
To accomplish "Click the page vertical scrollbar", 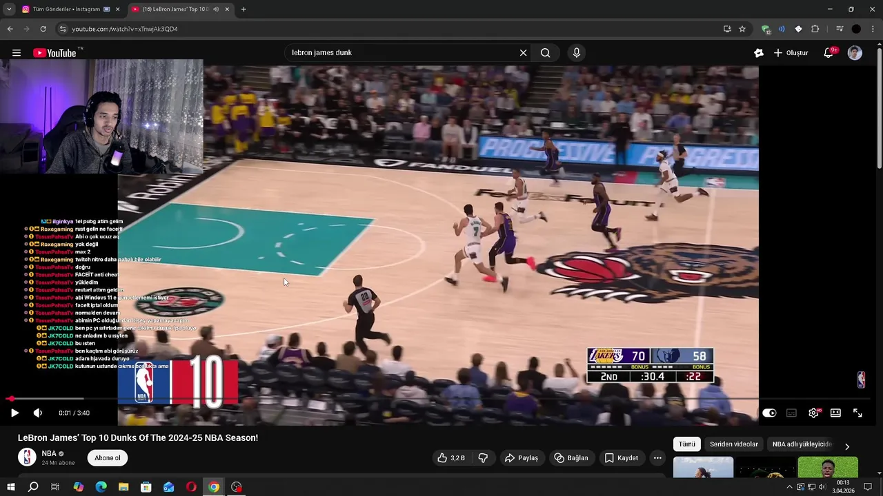I will pos(879,107).
